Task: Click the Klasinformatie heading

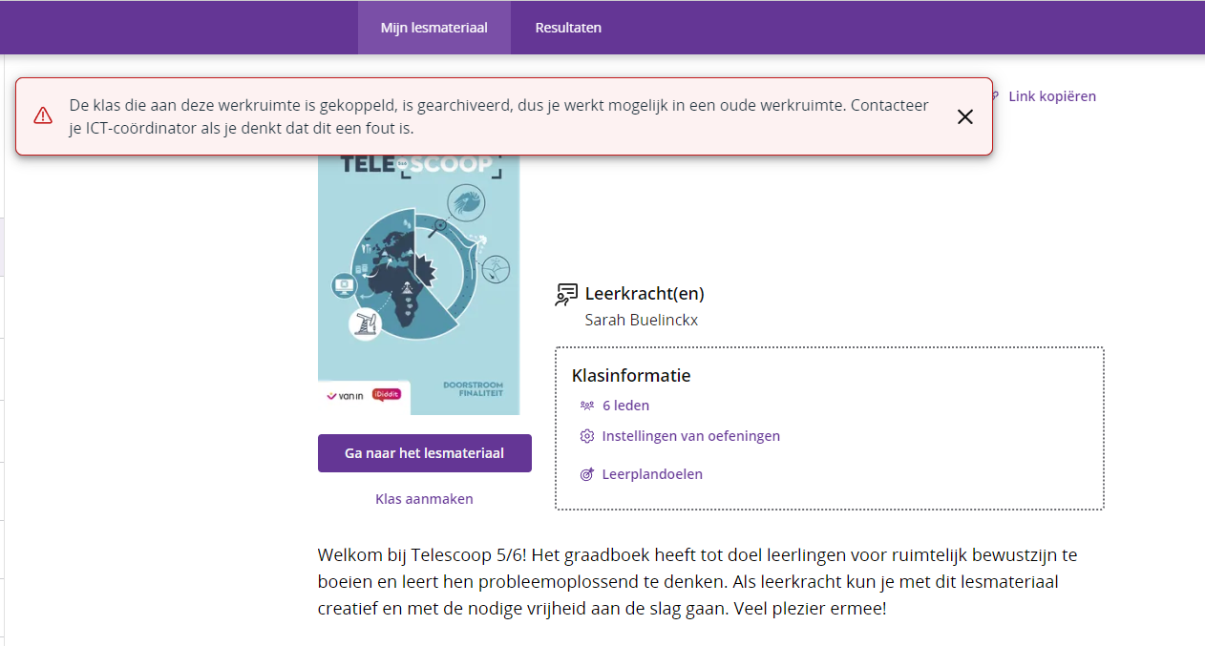Action: pyautogui.click(x=631, y=375)
